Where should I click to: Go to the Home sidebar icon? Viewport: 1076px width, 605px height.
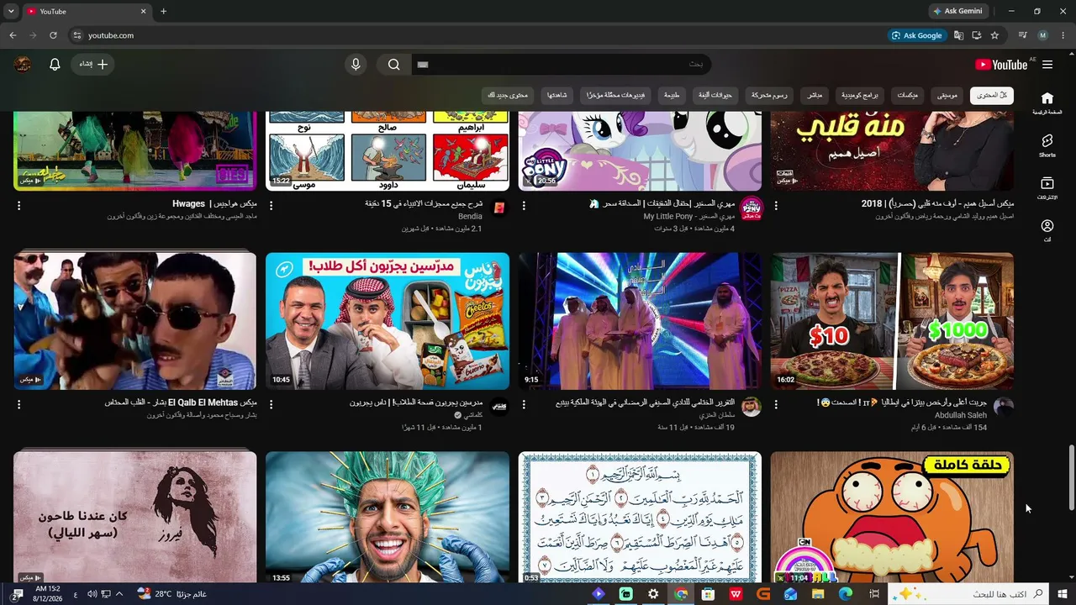pyautogui.click(x=1047, y=103)
